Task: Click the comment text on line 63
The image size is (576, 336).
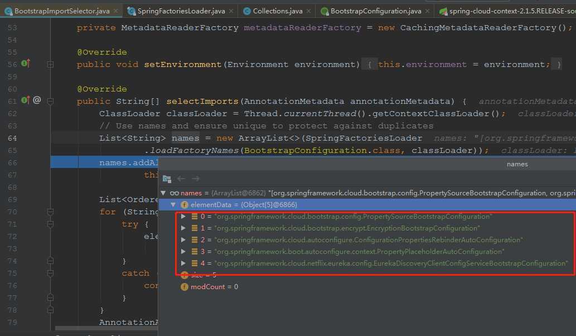Action: click(x=267, y=126)
